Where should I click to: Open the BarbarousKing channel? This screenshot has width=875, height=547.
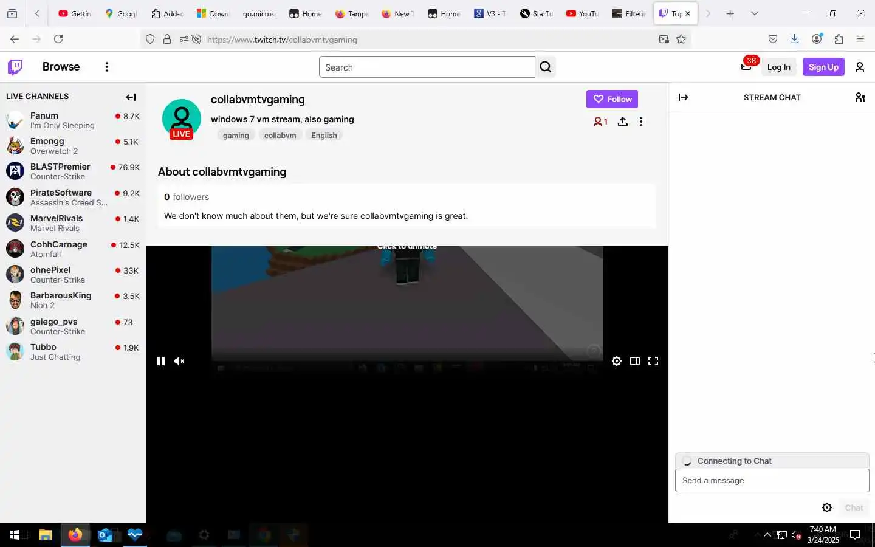click(73, 300)
